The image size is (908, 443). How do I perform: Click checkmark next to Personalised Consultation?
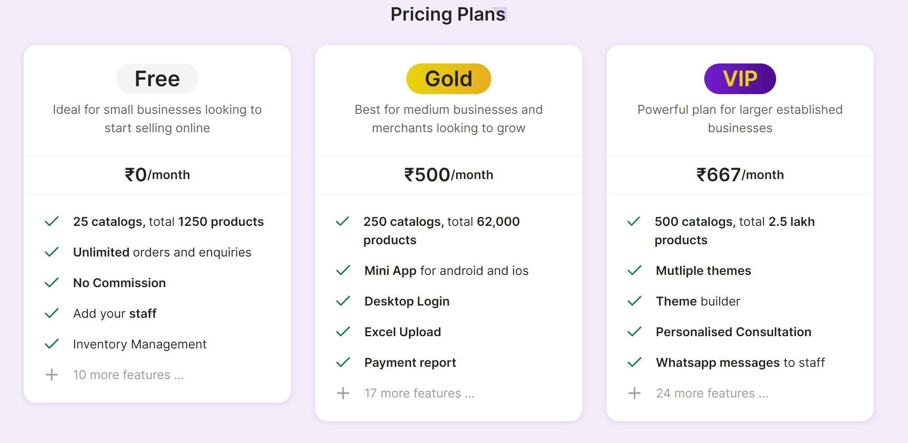(635, 332)
